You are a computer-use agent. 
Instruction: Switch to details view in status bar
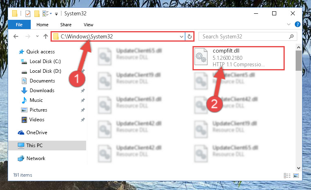287,175
